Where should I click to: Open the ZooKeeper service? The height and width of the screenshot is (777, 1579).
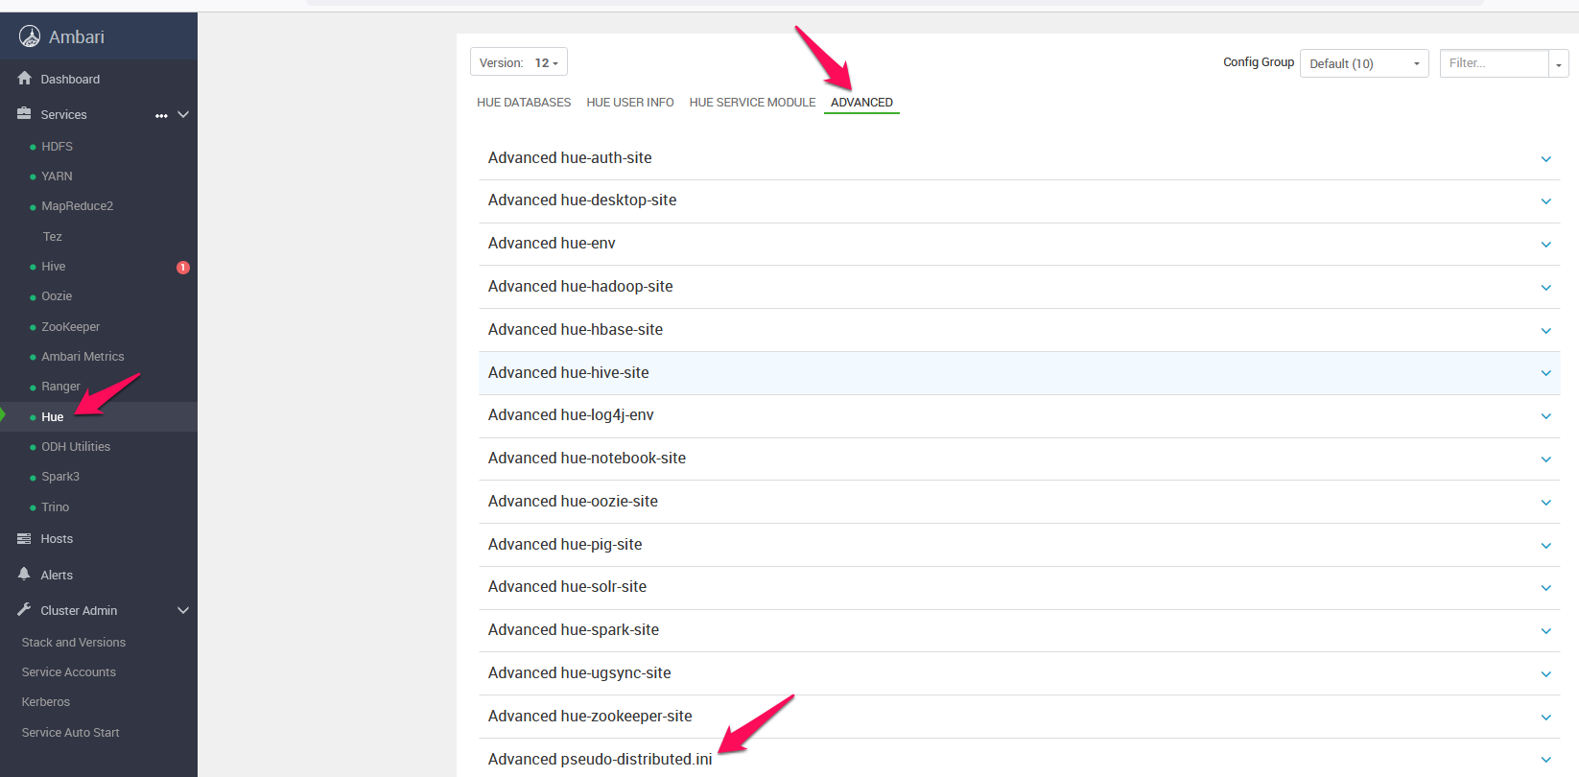click(70, 327)
